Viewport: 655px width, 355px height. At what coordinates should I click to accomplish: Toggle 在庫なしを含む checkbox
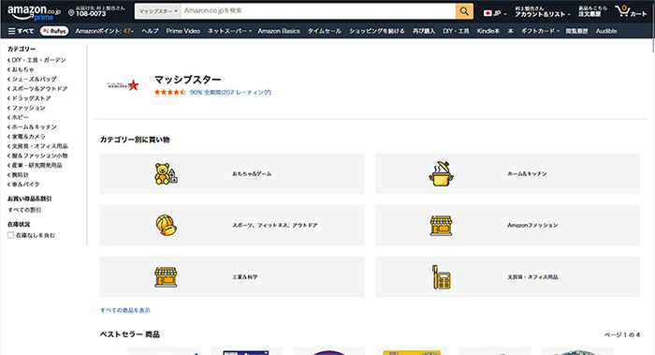[11, 235]
